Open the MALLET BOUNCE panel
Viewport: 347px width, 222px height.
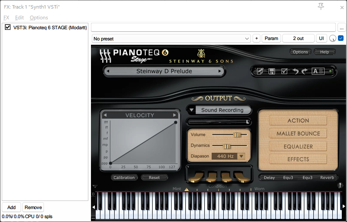[298, 134]
